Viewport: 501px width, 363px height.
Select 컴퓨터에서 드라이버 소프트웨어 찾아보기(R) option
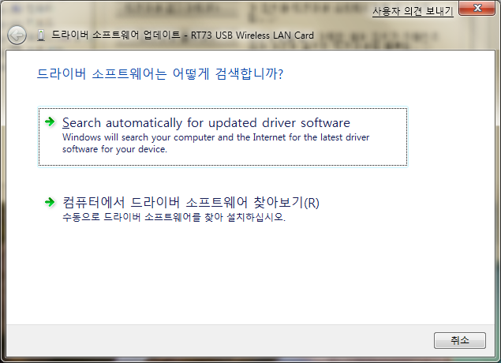[222, 210]
